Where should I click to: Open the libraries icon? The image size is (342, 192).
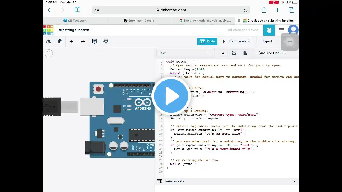coord(234,53)
